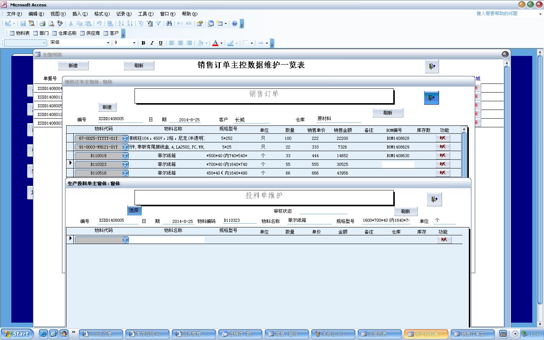Click 刷新 button in 投料单维护 form

[406, 212]
